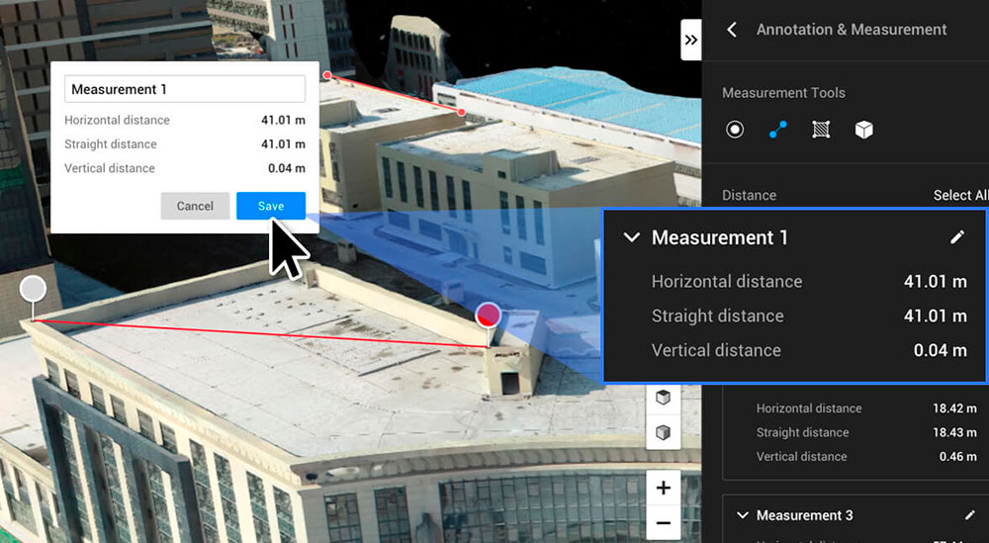Click the 0.46 m vertical distance value
The width and height of the screenshot is (989, 543).
pyautogui.click(x=958, y=457)
